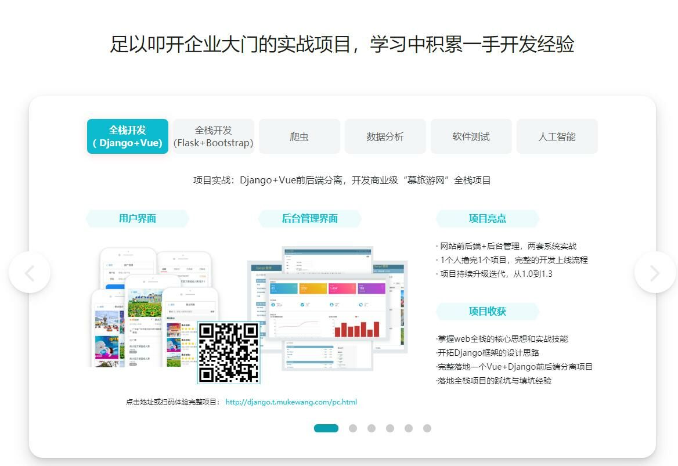Switch to the 全栈开发 (Flask+Bootstrap) tab
The image size is (678, 466).
click(x=213, y=136)
